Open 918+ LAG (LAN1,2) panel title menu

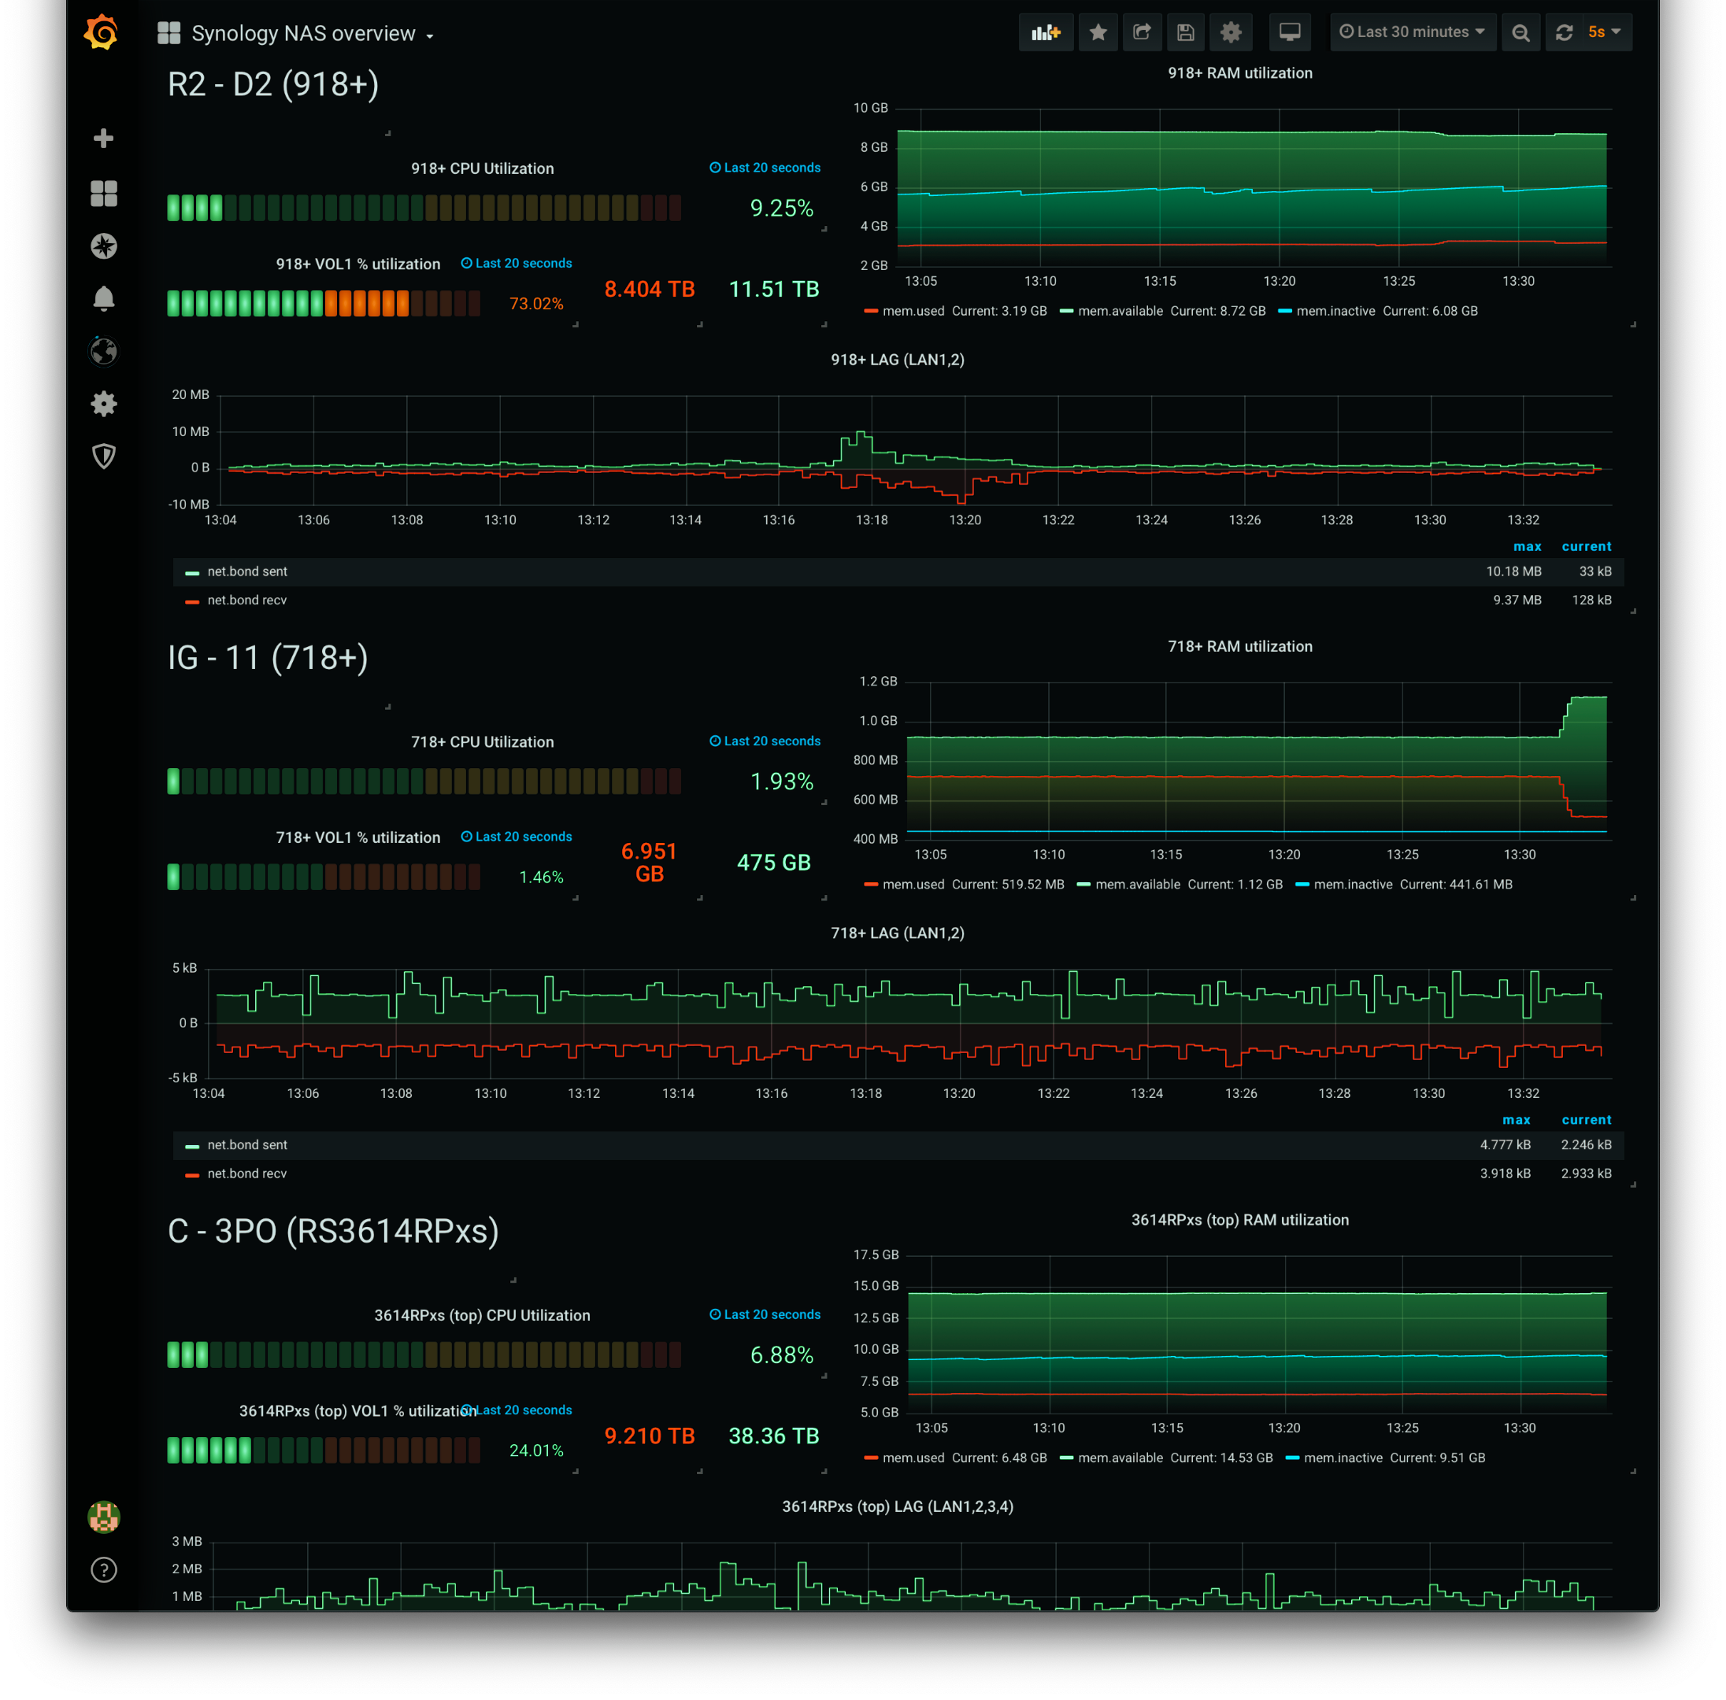coord(897,360)
